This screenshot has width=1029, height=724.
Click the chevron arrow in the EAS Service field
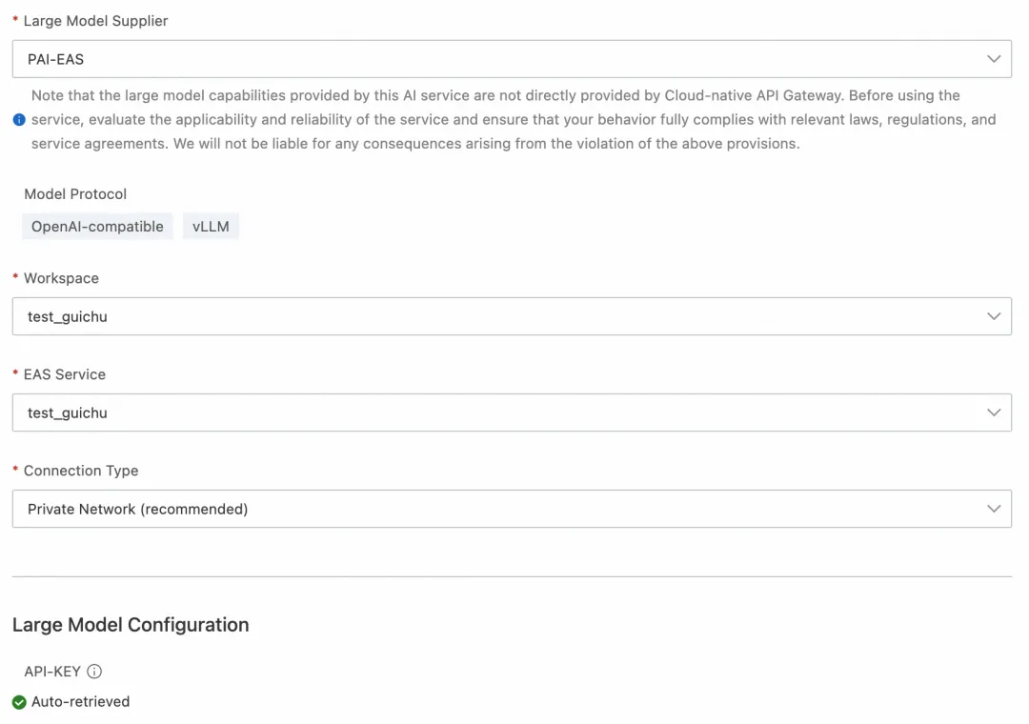point(994,412)
